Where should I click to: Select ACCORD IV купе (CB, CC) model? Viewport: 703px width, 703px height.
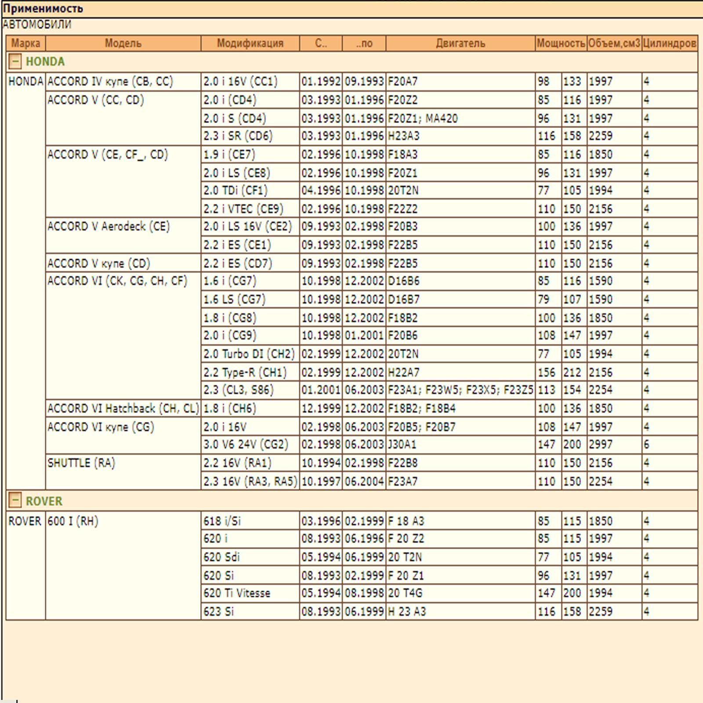(x=110, y=82)
